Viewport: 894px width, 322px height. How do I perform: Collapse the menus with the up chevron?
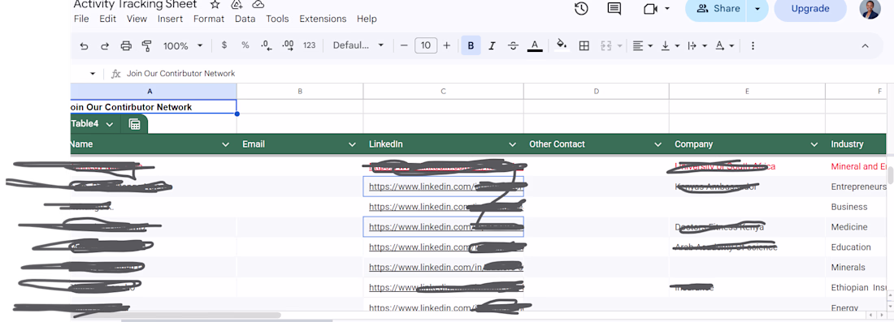(865, 46)
